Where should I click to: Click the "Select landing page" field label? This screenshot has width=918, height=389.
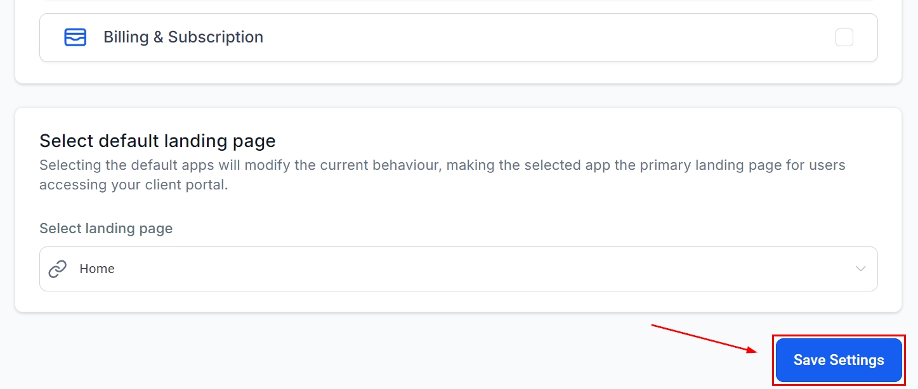[x=106, y=228]
